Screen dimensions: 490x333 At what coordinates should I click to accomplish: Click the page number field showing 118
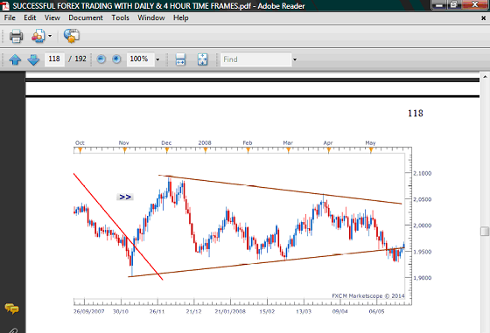point(54,59)
